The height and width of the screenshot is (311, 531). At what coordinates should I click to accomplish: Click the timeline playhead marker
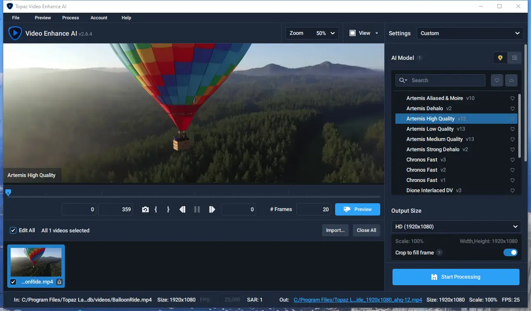click(8, 192)
